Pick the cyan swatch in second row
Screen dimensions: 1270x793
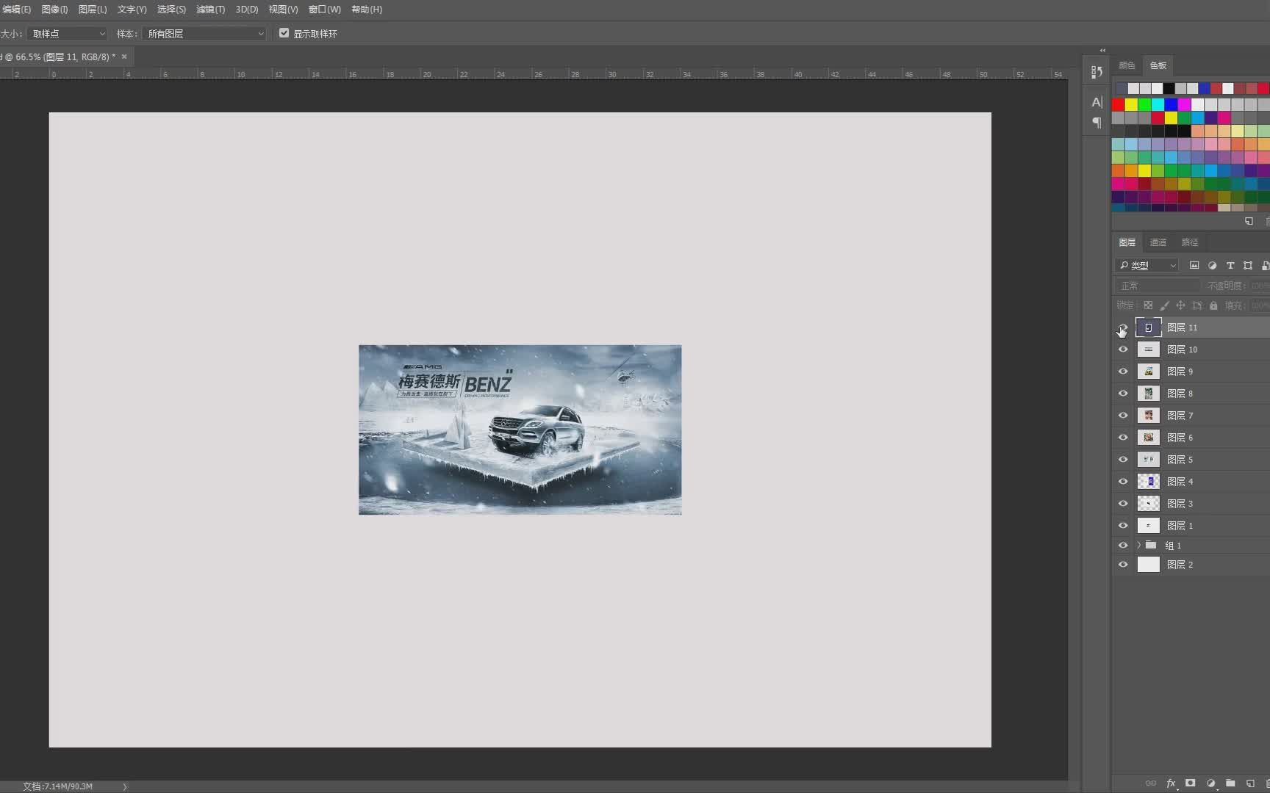point(1158,104)
